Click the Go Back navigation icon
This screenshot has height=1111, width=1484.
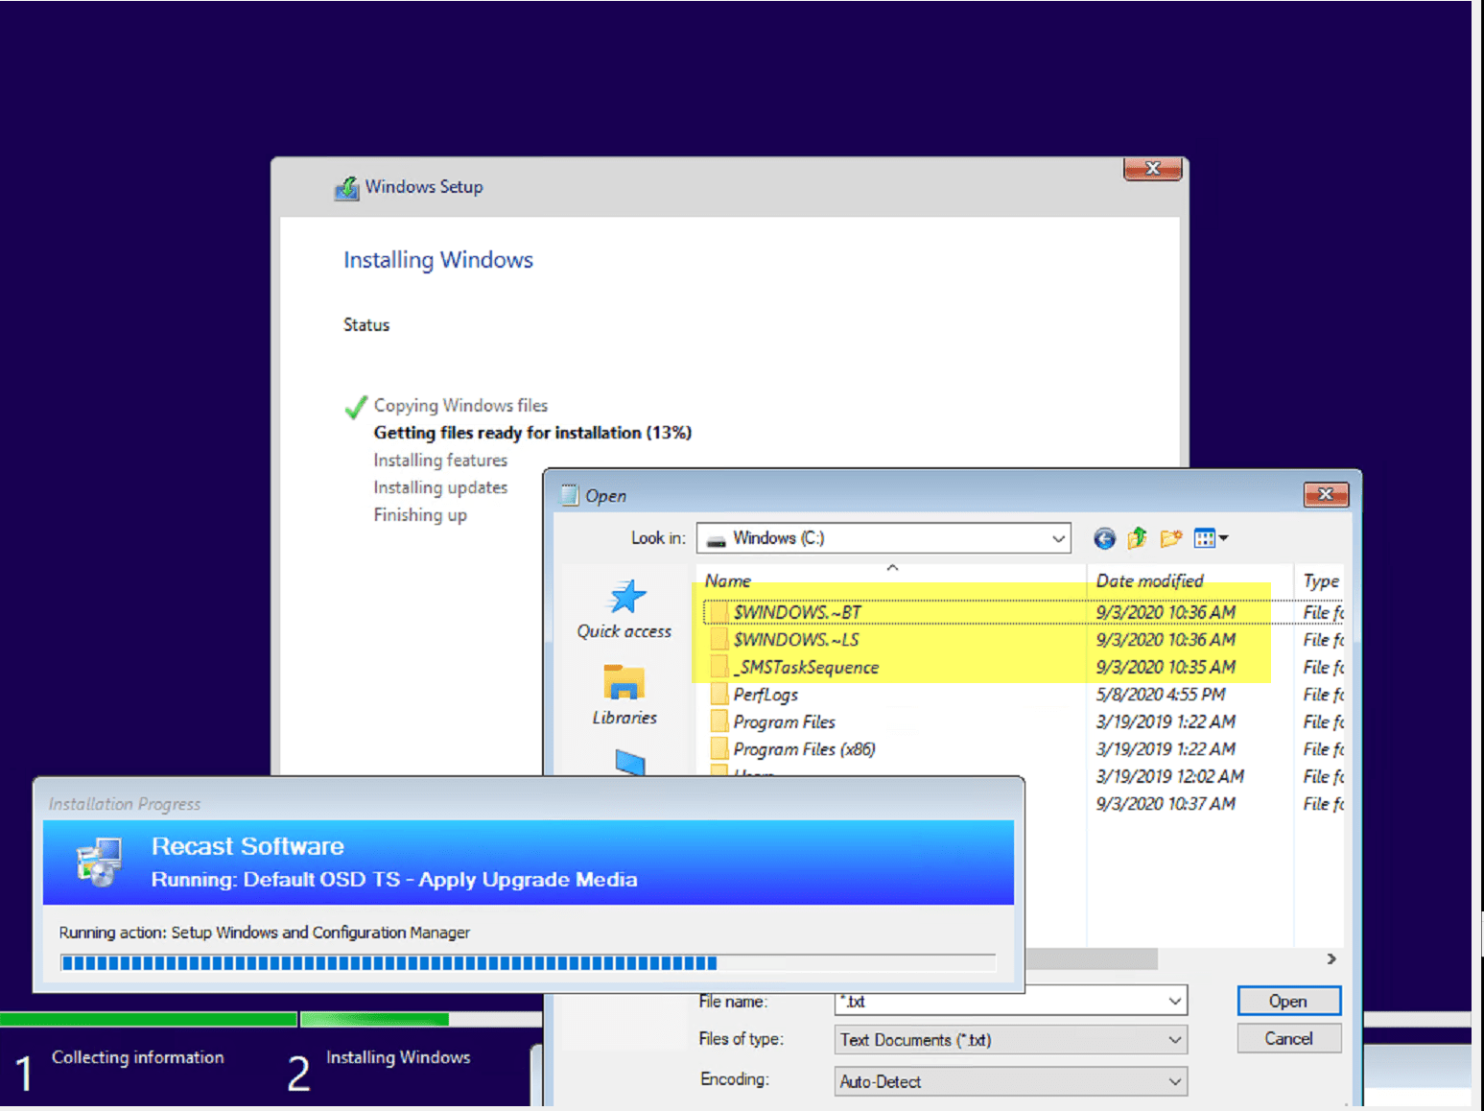tap(1103, 538)
